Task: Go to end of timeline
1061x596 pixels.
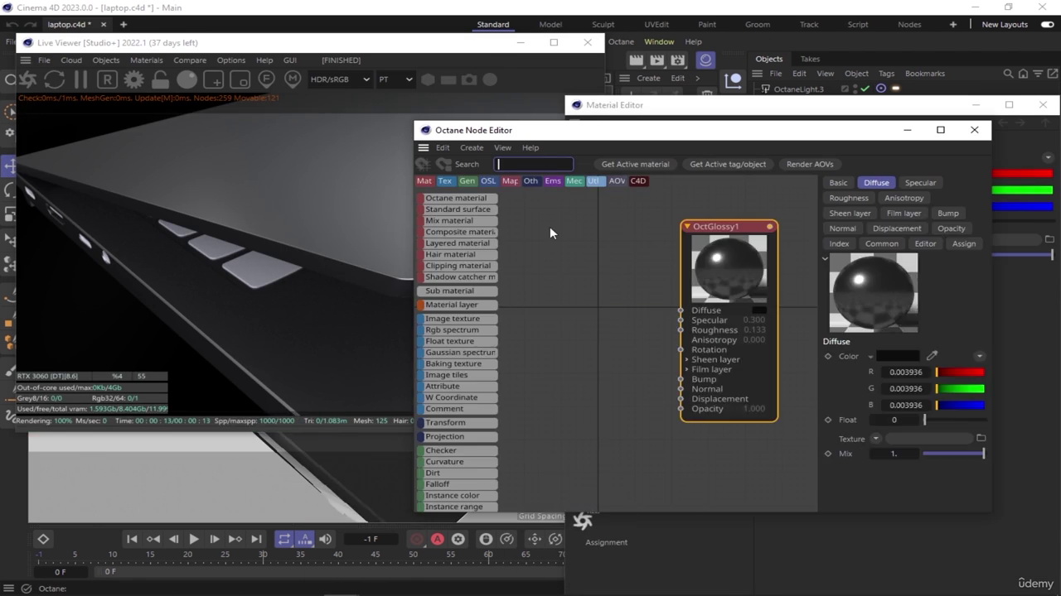Action: point(256,539)
